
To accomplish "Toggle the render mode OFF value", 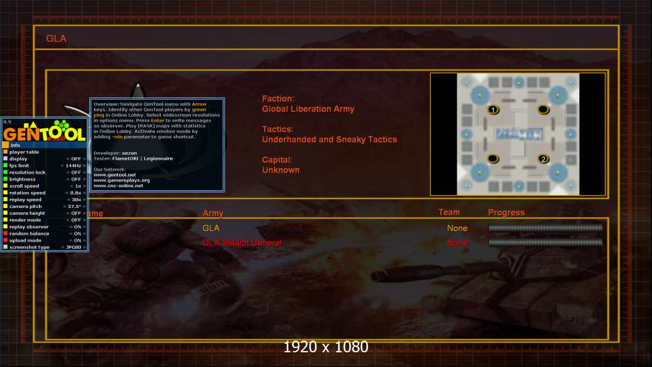I will pyautogui.click(x=76, y=220).
